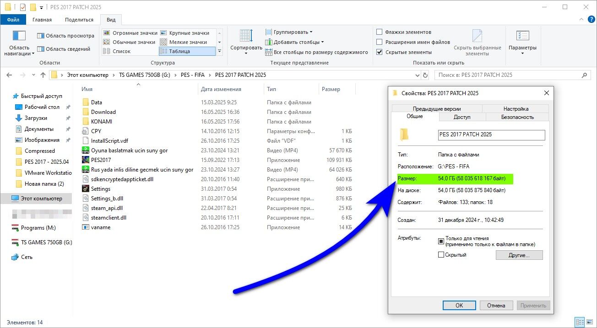This screenshot has height=328, width=597.
Task: Select the steam_api.dll file
Action: click(107, 208)
